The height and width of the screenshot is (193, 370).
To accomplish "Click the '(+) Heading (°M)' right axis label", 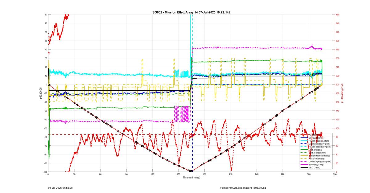I will click(x=342, y=93).
